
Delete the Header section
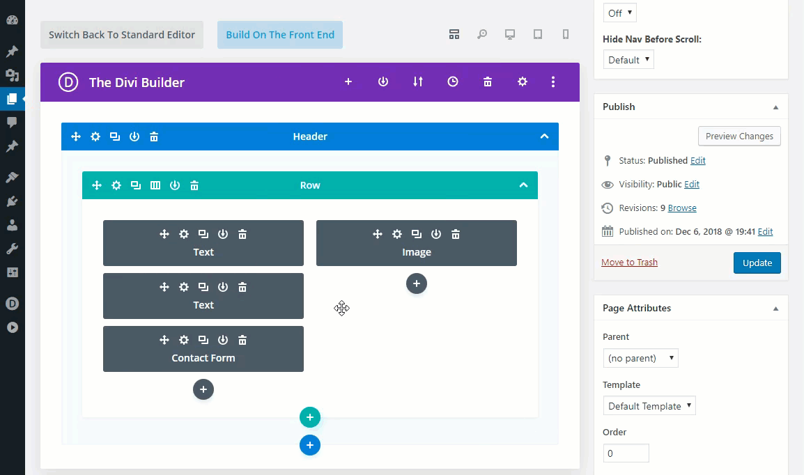pyautogui.click(x=154, y=137)
